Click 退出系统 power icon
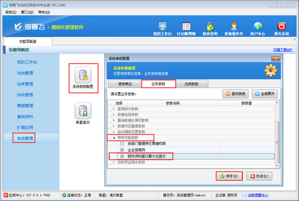This screenshot has height=201, width=299. pos(282,27)
